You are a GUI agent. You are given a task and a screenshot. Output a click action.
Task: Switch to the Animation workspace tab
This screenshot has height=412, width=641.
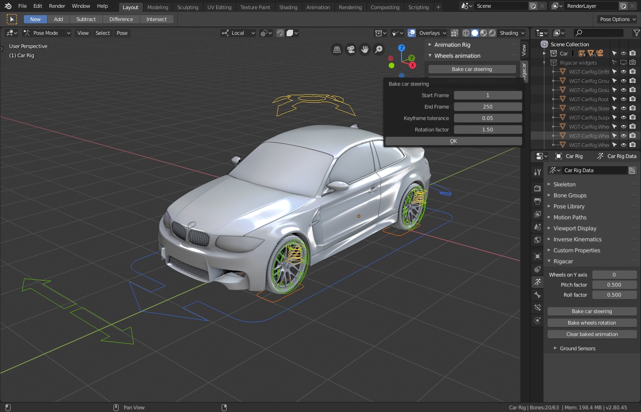[318, 7]
